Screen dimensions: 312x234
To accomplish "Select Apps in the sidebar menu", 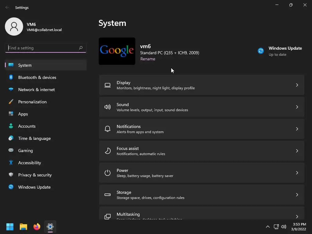I will pos(23,114).
